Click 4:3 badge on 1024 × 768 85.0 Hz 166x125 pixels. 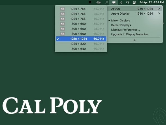(x=62, y=9)
